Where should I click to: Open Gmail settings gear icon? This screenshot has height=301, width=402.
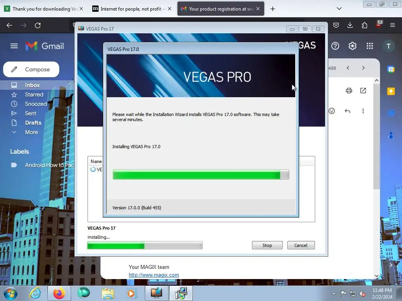tap(352, 46)
